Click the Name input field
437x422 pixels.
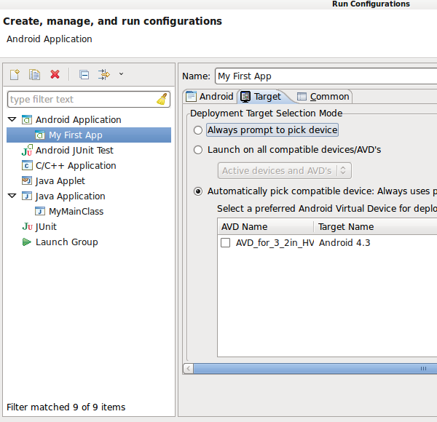(325, 76)
